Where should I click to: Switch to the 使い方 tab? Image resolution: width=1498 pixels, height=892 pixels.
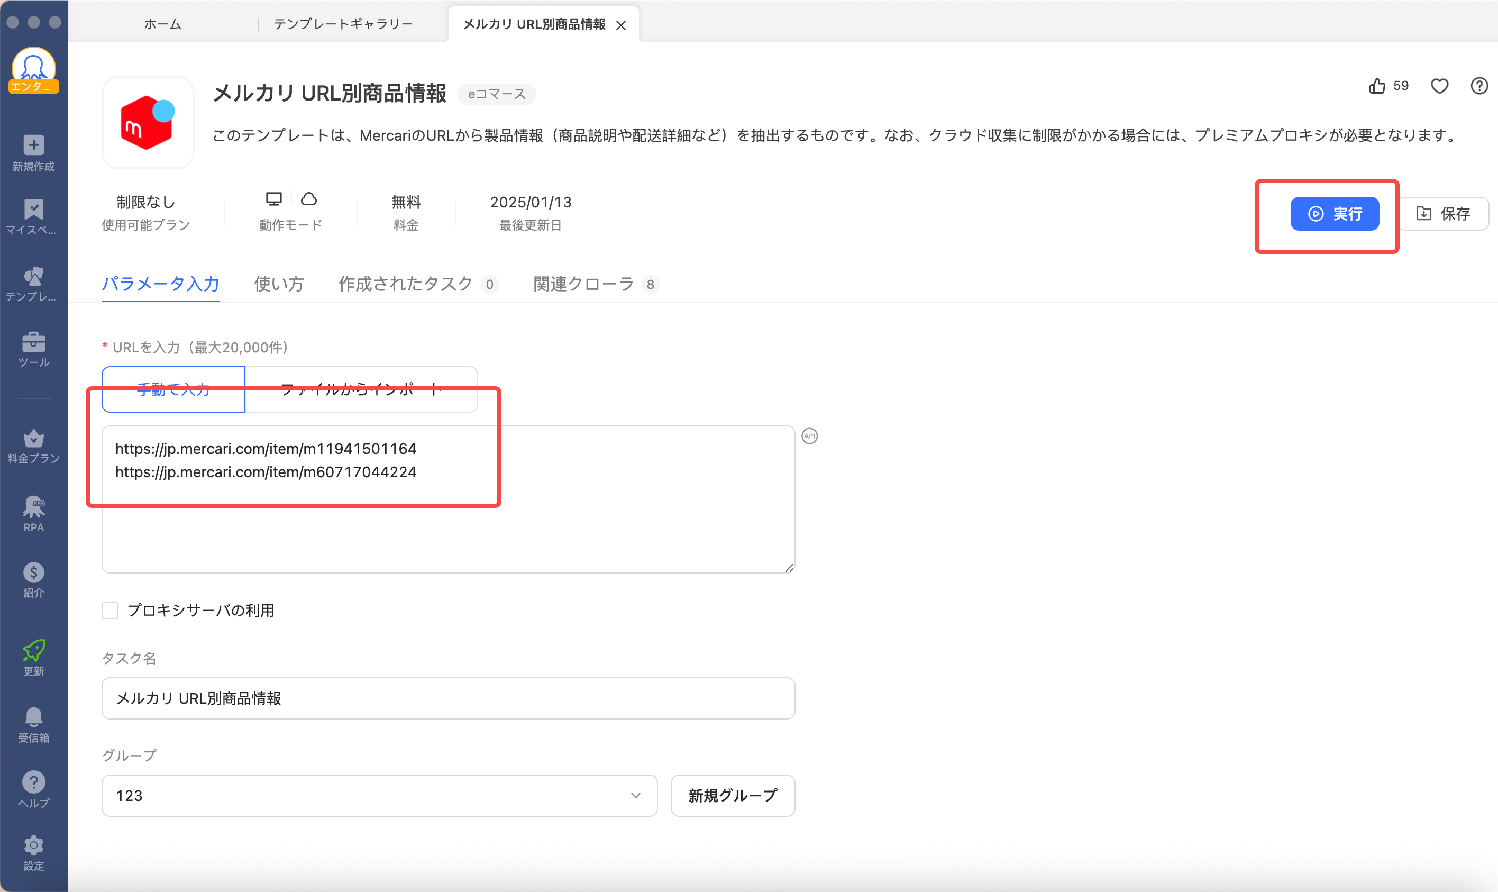pos(279,284)
